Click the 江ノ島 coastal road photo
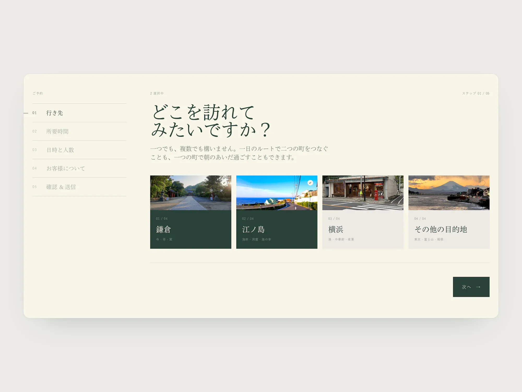 coord(277,193)
